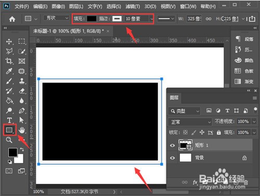Select the Eyedropper tool
The image size is (260, 196).
[x=9, y=71]
